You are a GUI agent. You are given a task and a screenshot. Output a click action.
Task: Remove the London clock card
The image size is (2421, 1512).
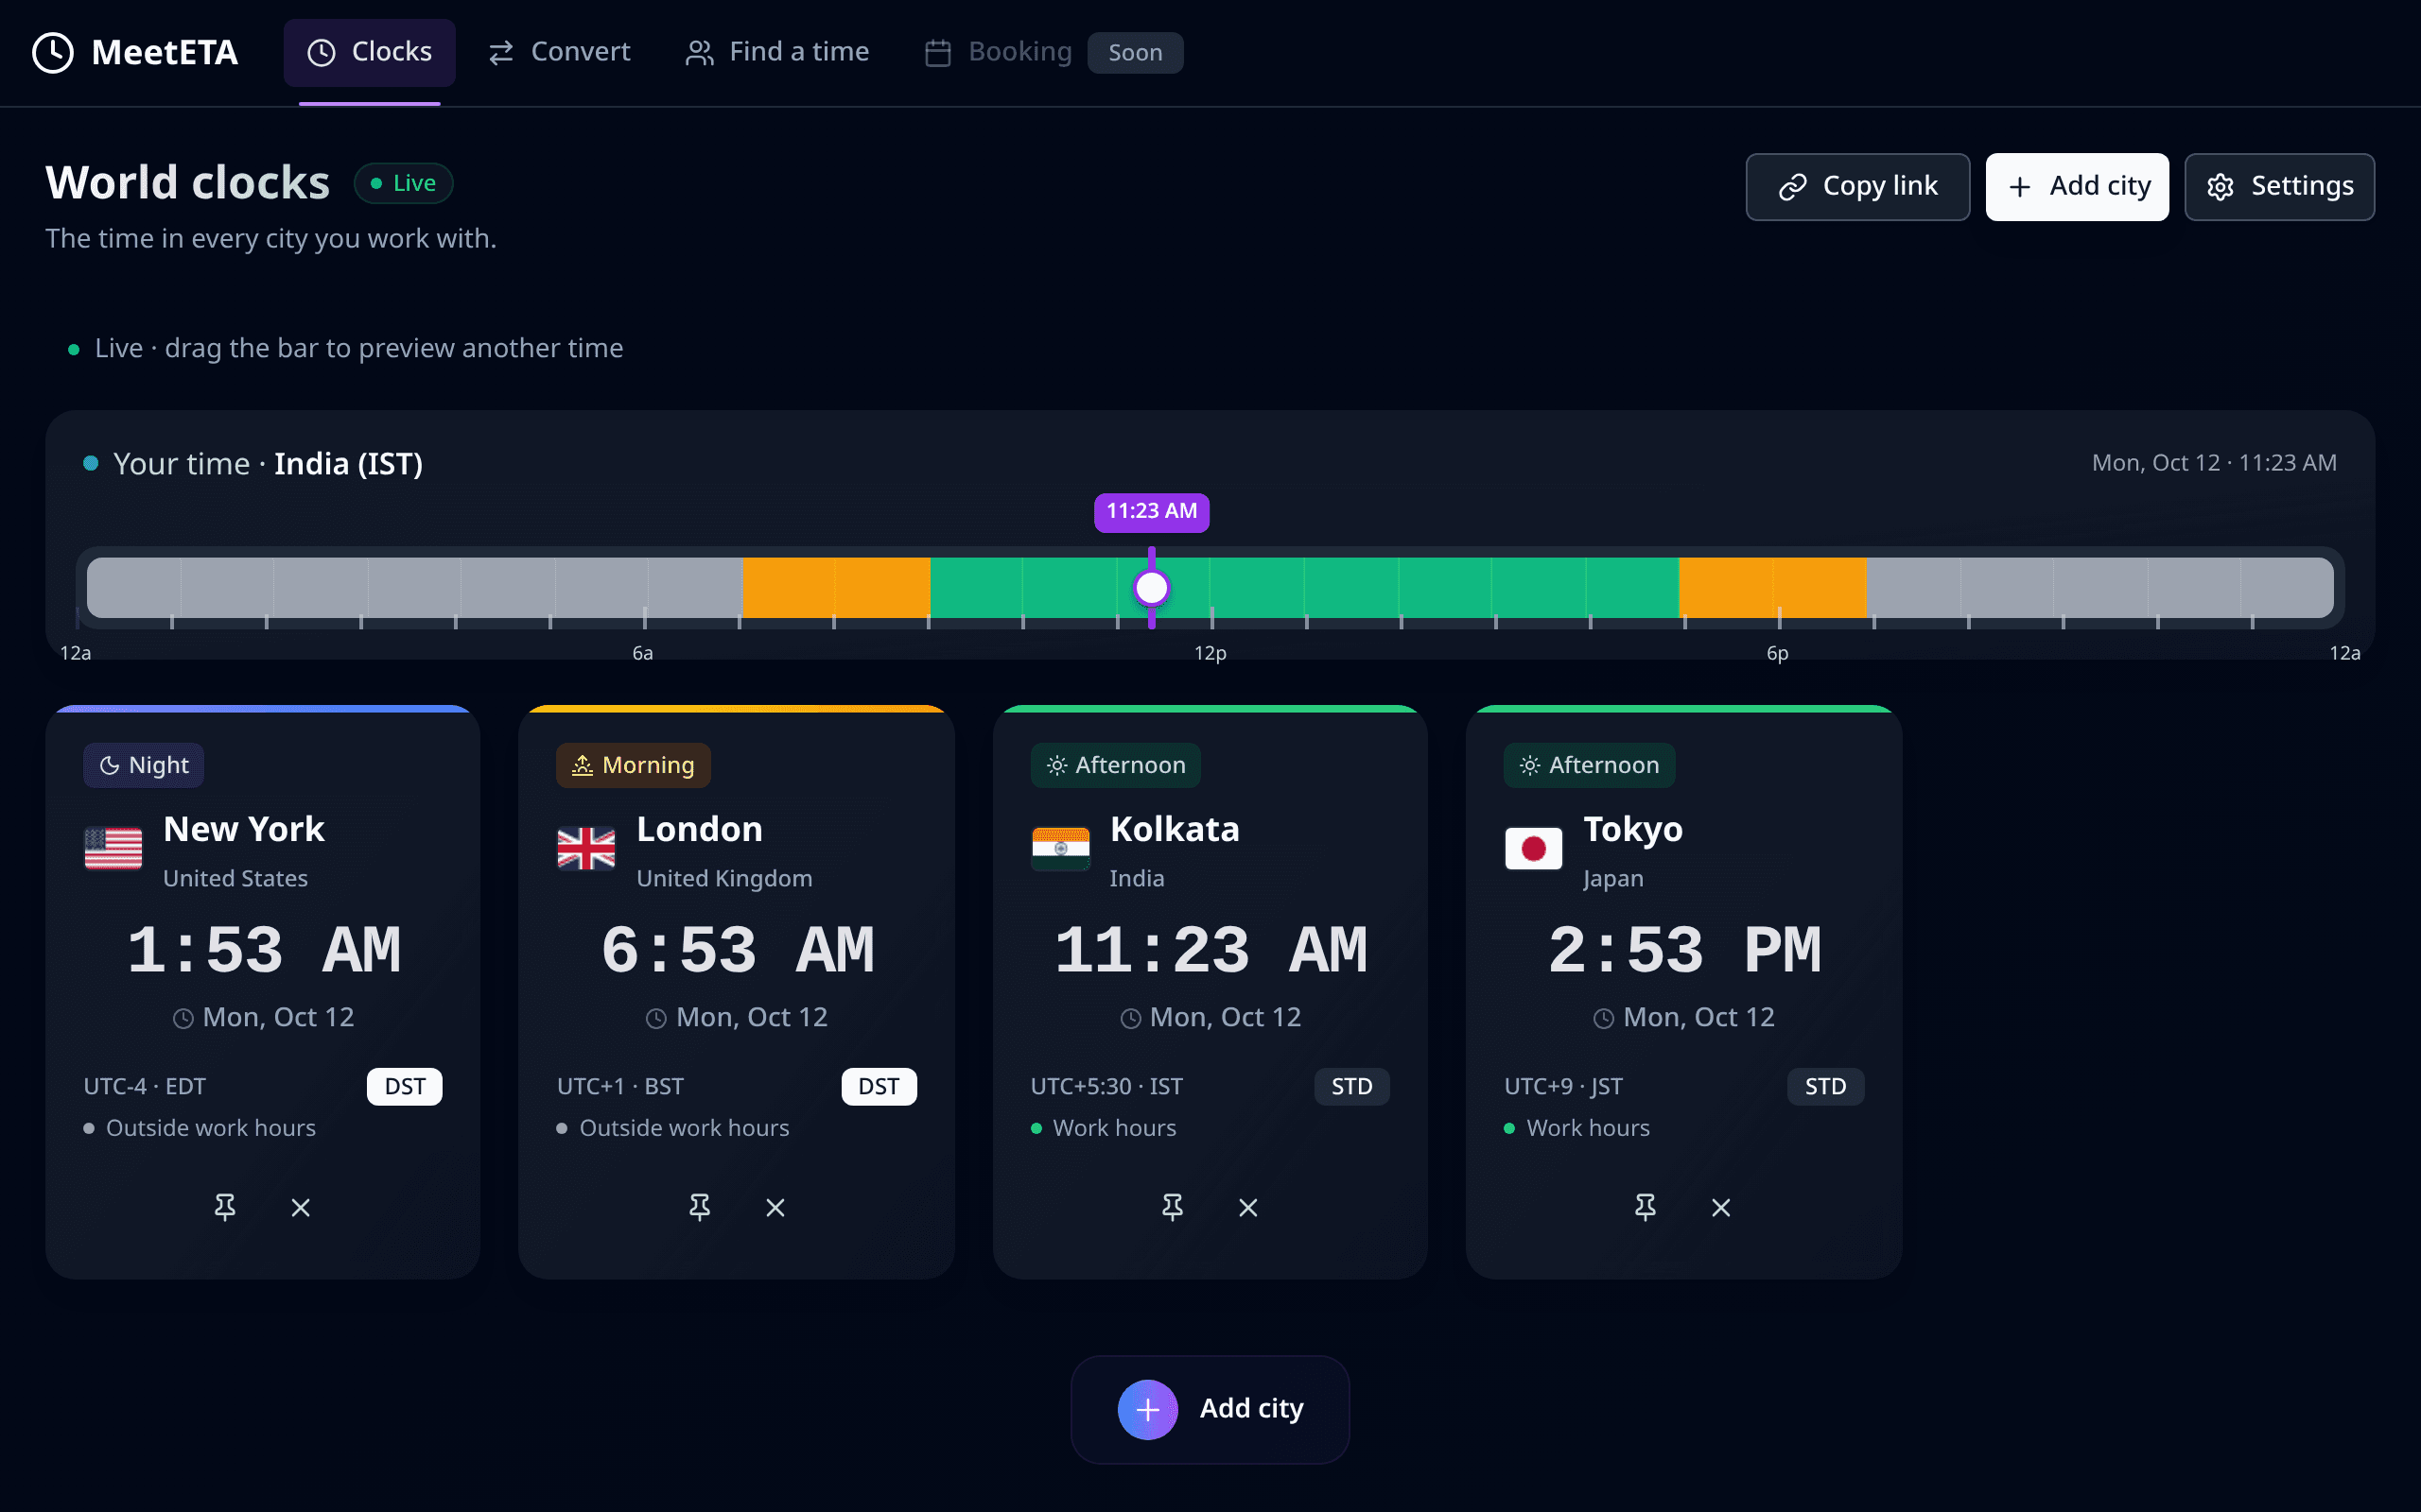(x=775, y=1207)
